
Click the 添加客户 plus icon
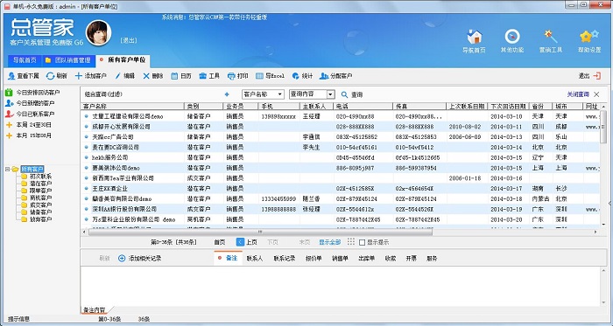coord(79,76)
